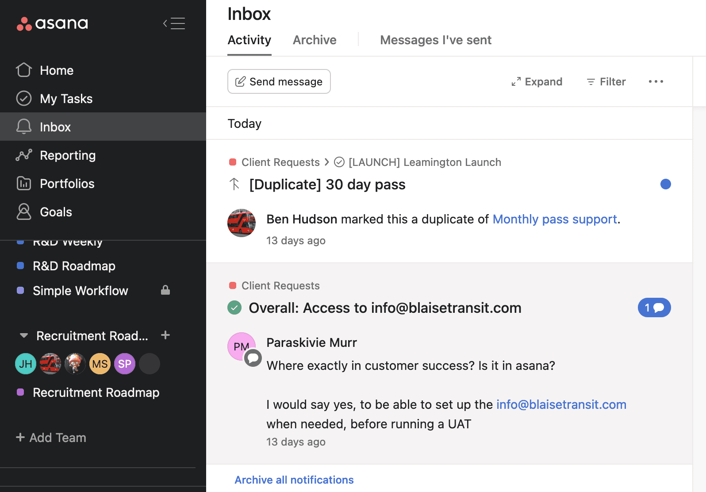
Task: Open the Monthly pass support link
Action: coord(555,219)
